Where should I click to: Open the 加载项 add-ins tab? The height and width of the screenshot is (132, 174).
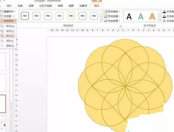[83, 6]
